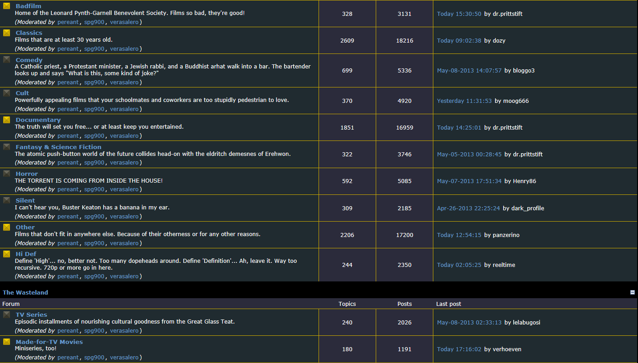Image resolution: width=638 pixels, height=363 pixels.
Task: Open The Wasteland category link
Action: point(25,292)
